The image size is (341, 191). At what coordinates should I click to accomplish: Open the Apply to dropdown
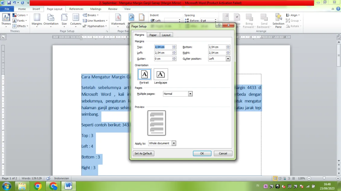coord(174,143)
